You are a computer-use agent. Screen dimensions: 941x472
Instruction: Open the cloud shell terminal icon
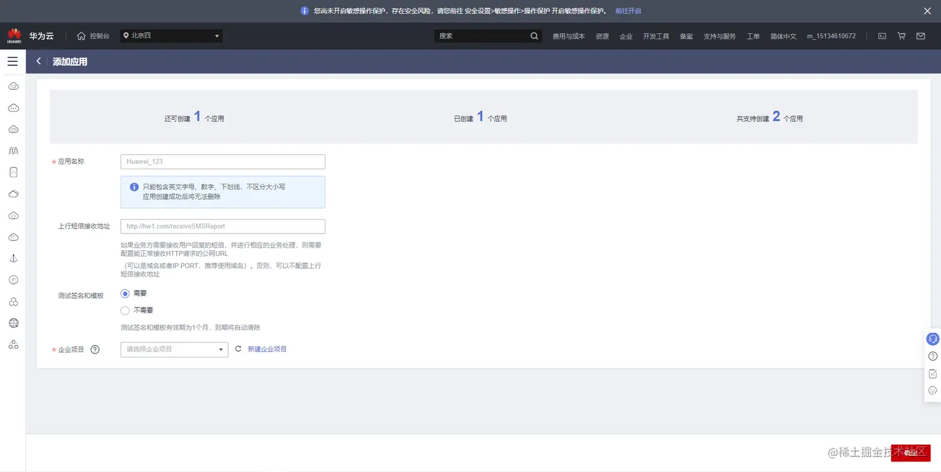(x=882, y=36)
